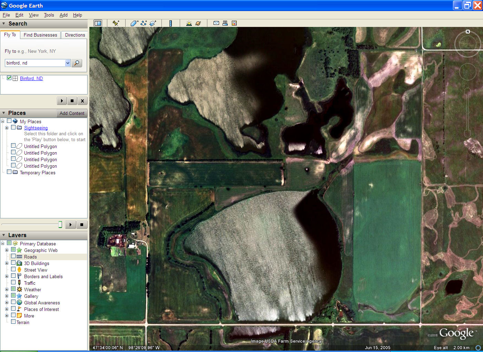Expand the Borders and Labels node

pyautogui.click(x=7, y=276)
